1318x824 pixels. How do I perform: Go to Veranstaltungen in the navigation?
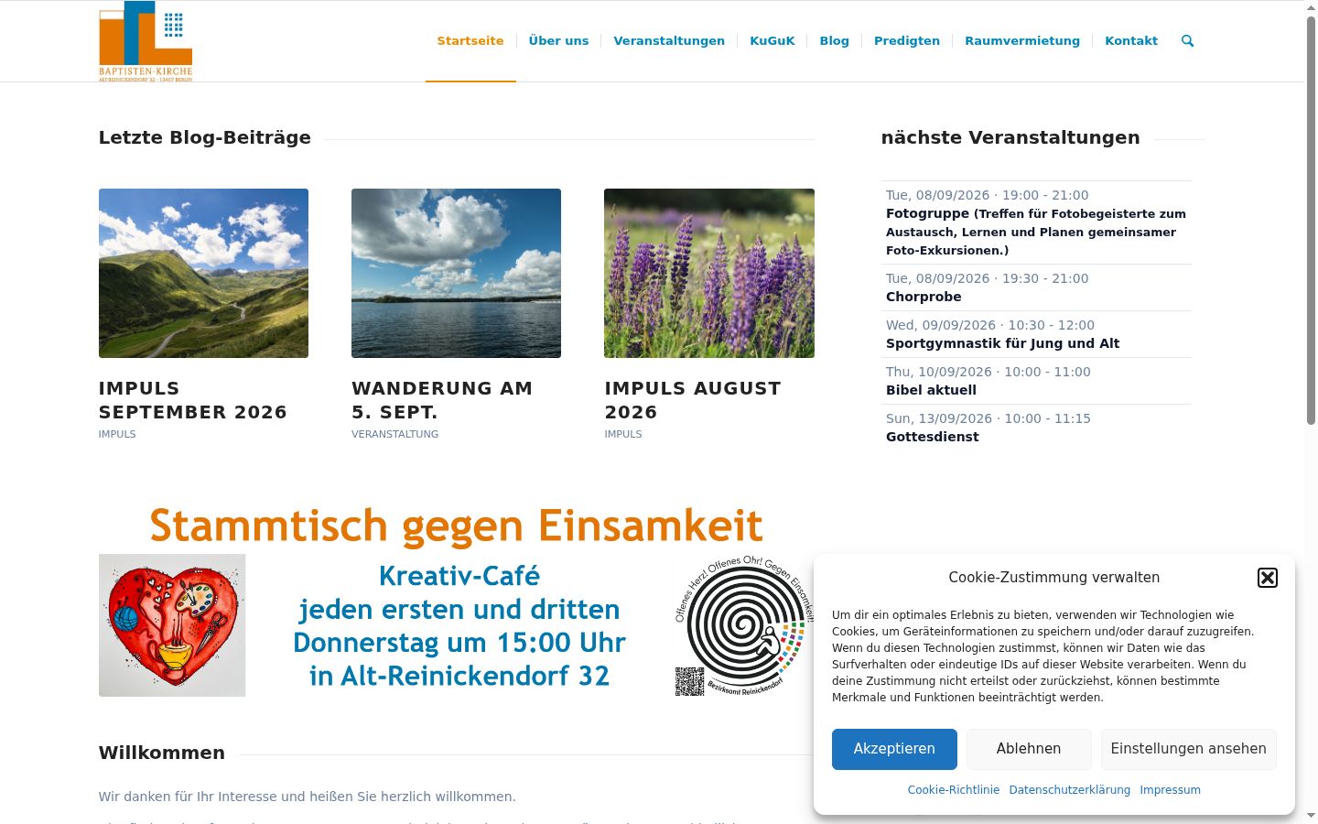(x=669, y=40)
